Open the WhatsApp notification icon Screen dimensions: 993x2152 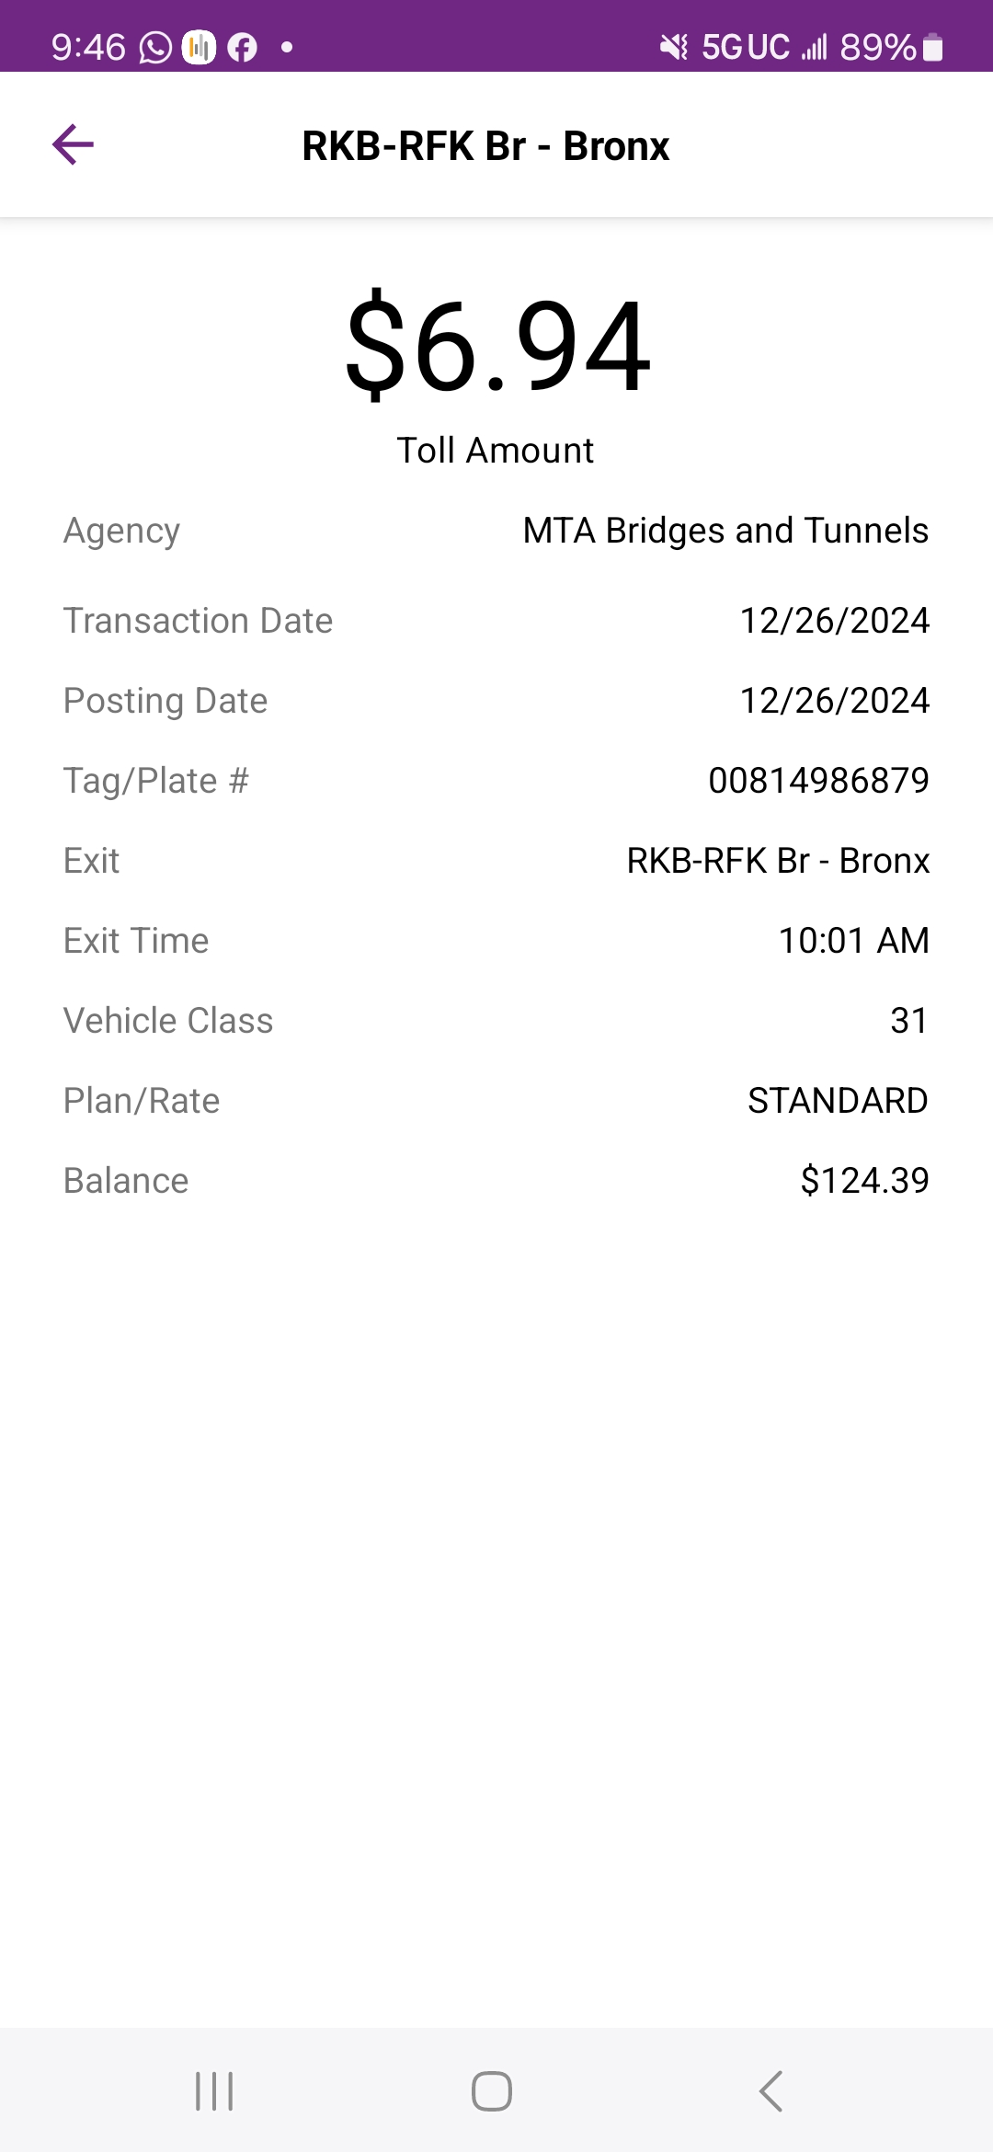coord(155,47)
